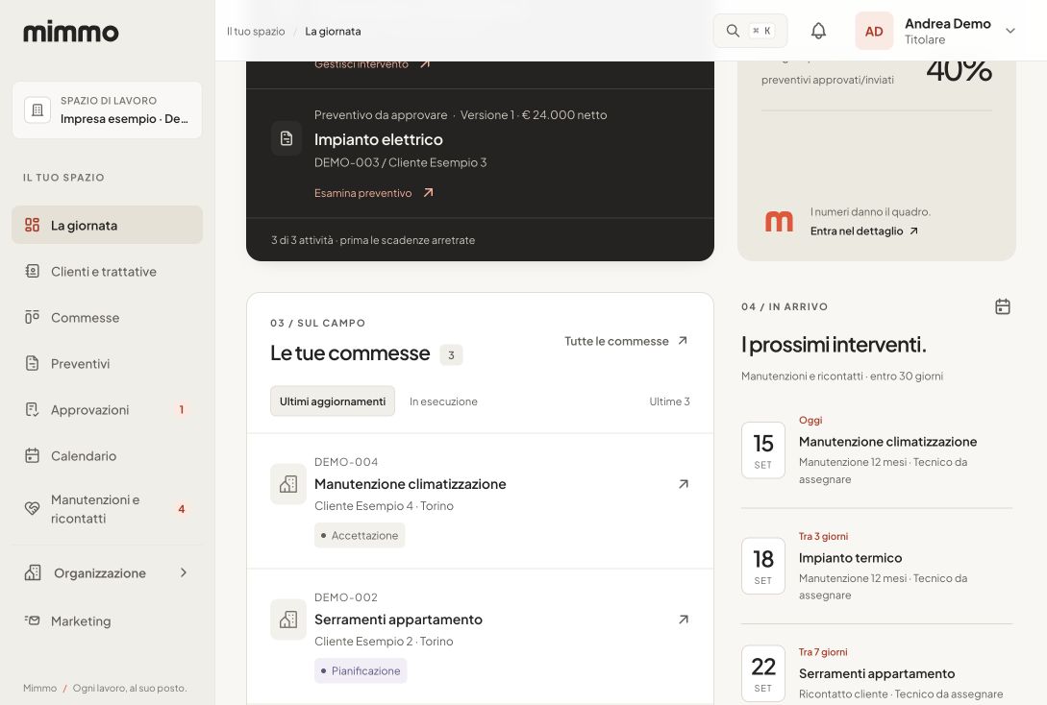Open the workspace building icon

[37, 110]
